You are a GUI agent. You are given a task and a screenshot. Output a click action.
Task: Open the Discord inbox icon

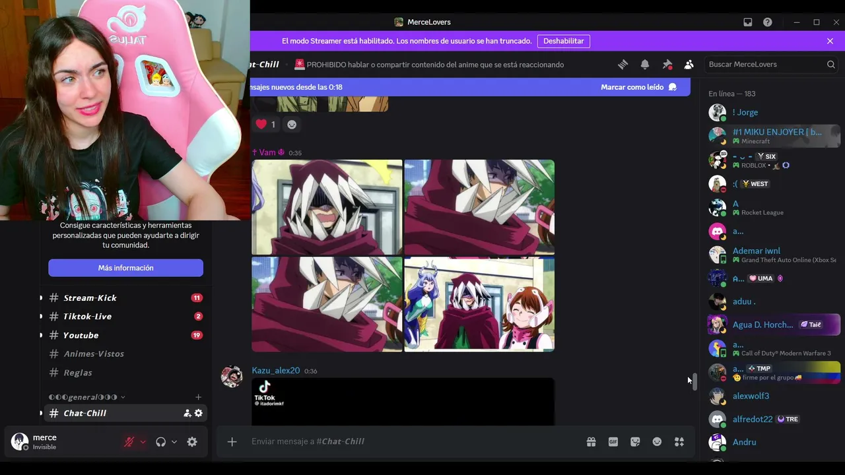point(748,22)
